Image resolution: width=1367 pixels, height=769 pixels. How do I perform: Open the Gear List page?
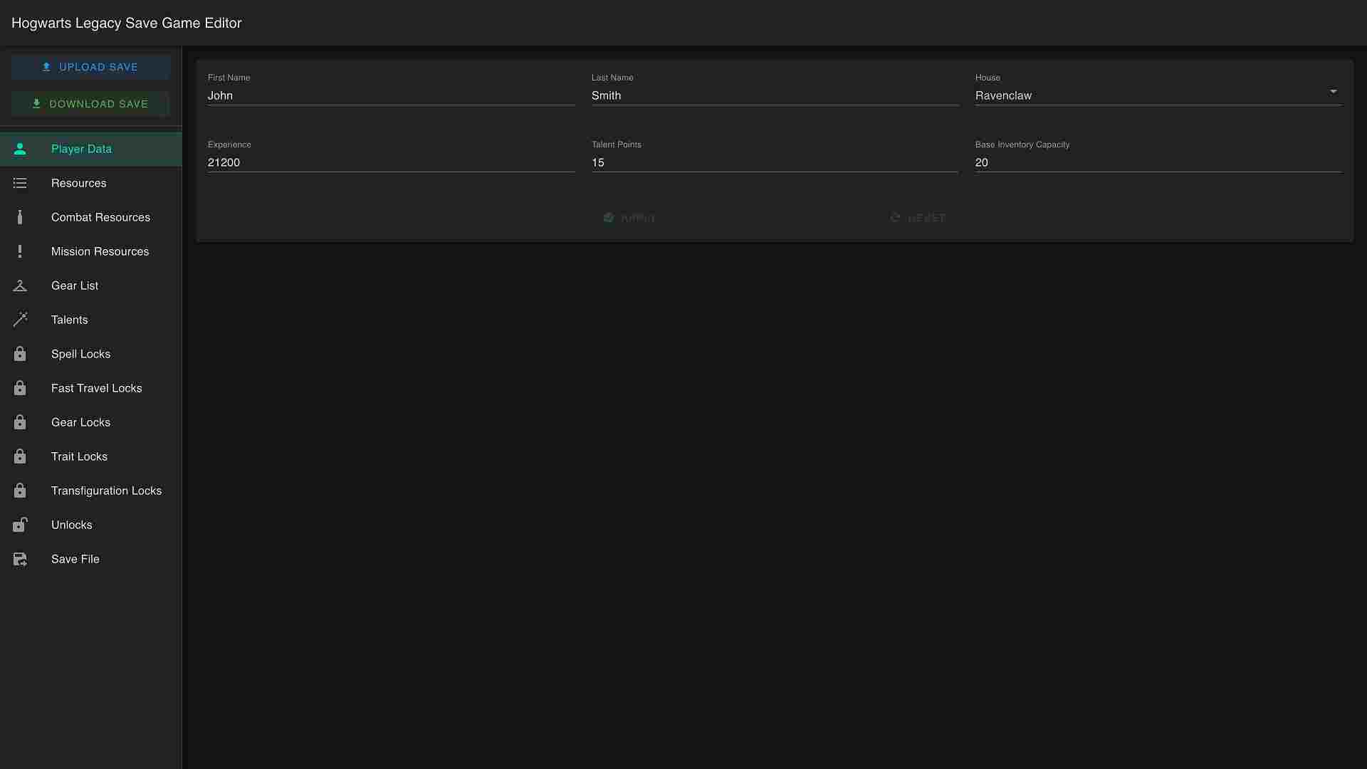tap(91, 286)
